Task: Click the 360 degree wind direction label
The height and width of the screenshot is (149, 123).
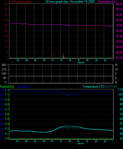Action: point(4,65)
